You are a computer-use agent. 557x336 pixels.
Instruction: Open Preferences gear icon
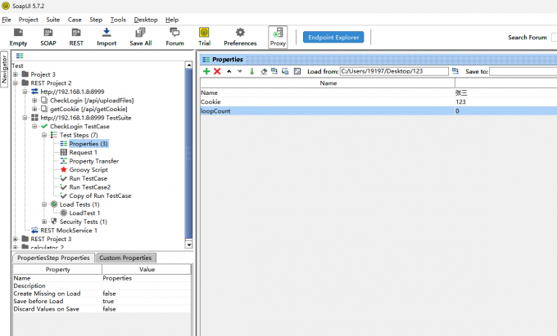pos(240,37)
